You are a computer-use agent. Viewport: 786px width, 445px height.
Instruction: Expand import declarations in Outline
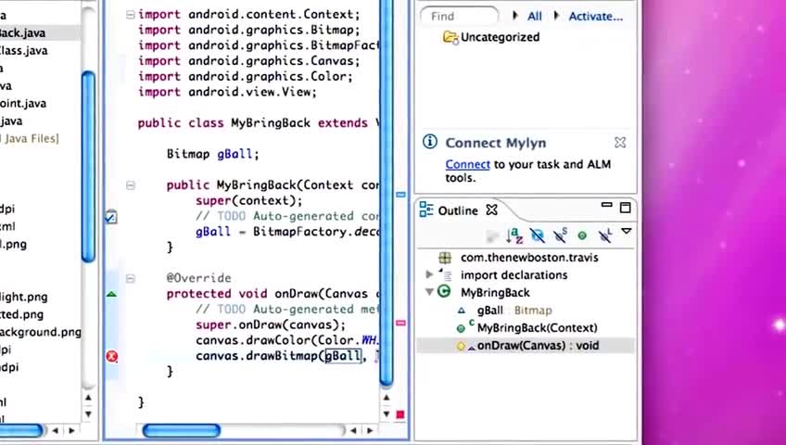point(429,274)
